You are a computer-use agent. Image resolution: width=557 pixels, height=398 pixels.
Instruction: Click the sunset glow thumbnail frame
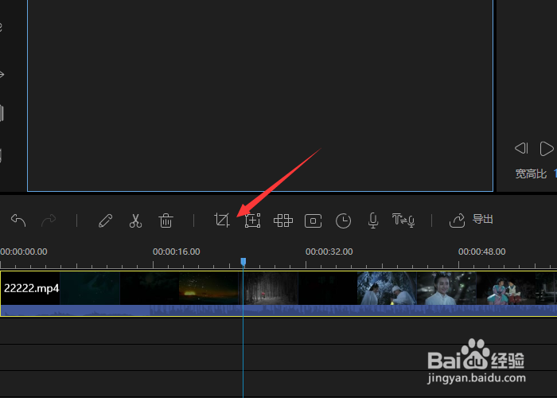(x=208, y=288)
